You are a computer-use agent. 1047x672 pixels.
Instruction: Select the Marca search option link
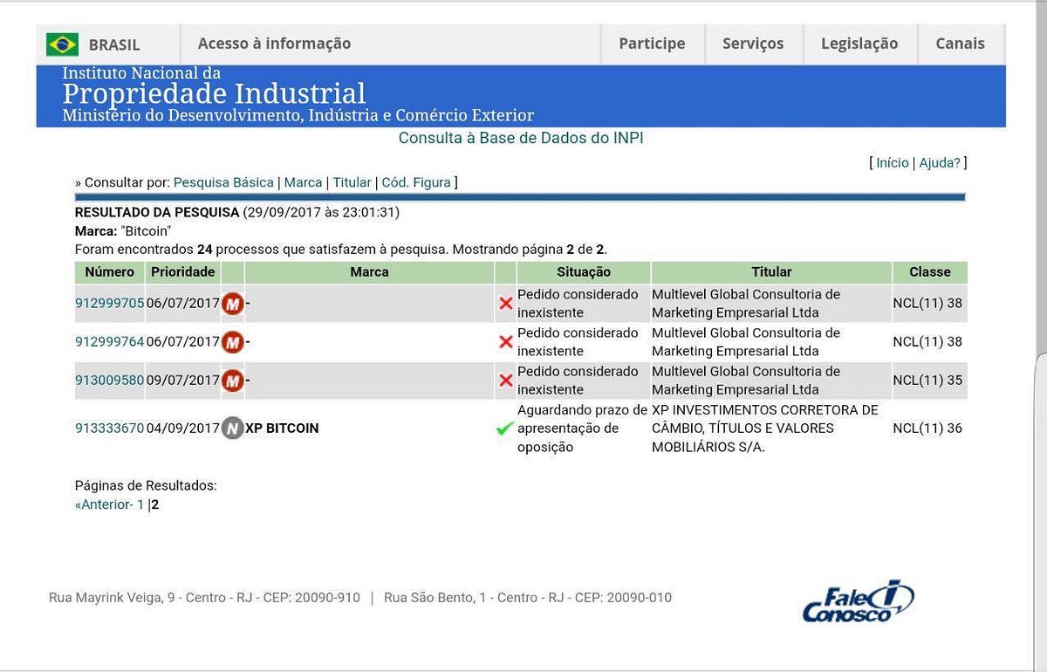tap(304, 182)
